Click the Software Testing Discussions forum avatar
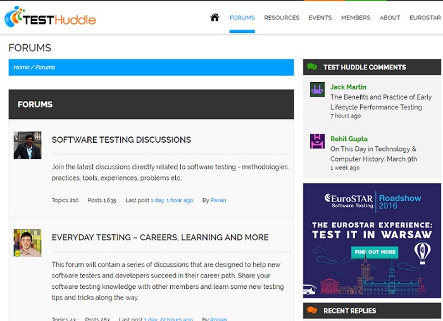The width and height of the screenshot is (443, 321). [27, 145]
